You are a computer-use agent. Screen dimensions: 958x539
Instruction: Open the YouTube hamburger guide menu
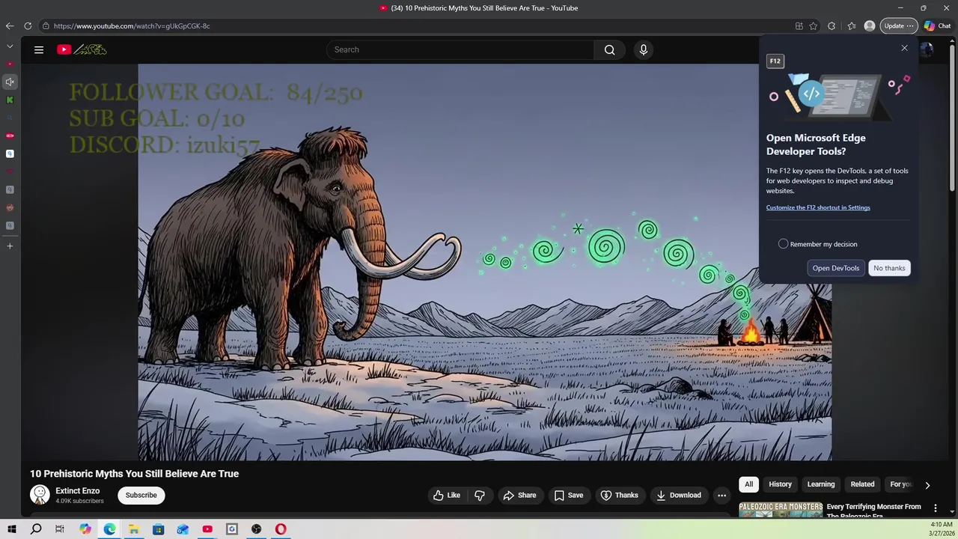(39, 49)
